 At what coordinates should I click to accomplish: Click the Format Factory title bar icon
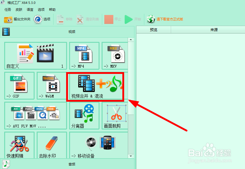click(x=3, y=2)
